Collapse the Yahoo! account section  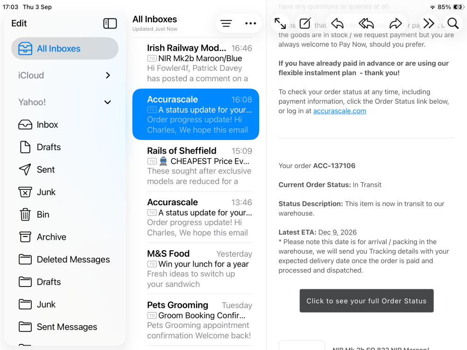pyautogui.click(x=107, y=102)
